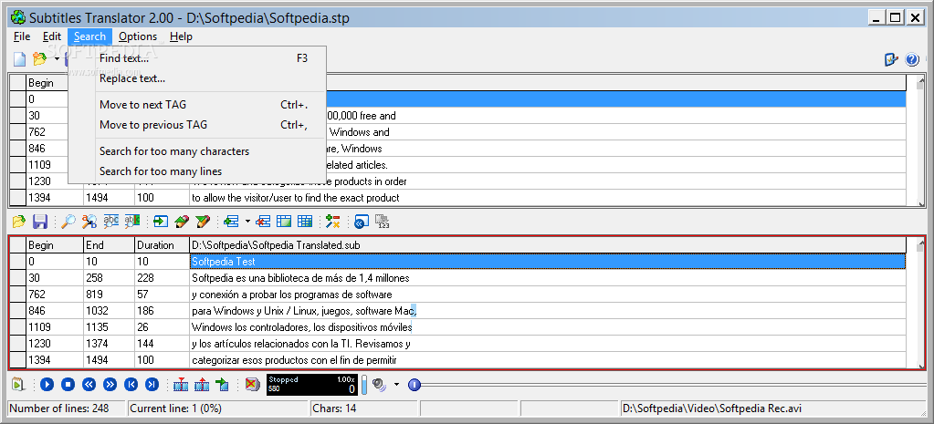Select 'Move to previous TAG'
This screenshot has width=934, height=424.
pyautogui.click(x=197, y=125)
